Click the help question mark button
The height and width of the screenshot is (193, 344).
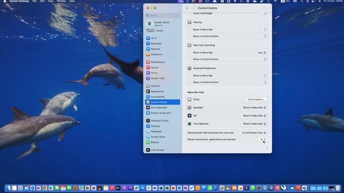pos(267,148)
